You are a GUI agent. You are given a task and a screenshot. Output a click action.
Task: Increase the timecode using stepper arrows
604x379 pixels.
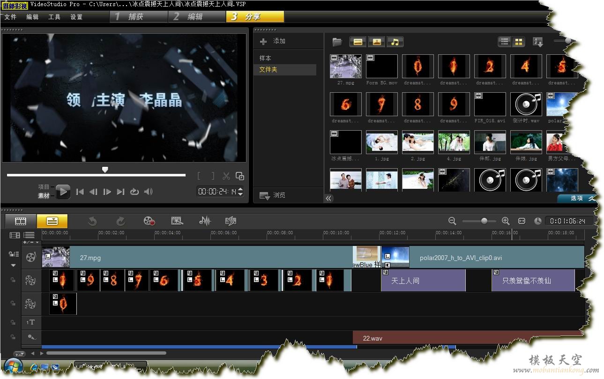point(241,189)
